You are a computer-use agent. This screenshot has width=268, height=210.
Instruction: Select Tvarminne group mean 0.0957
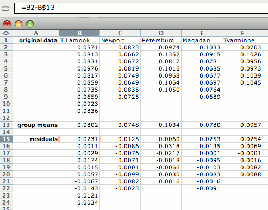(242, 125)
